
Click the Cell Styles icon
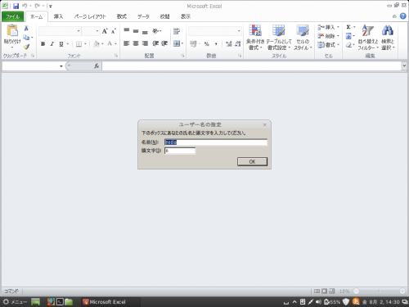point(303,30)
